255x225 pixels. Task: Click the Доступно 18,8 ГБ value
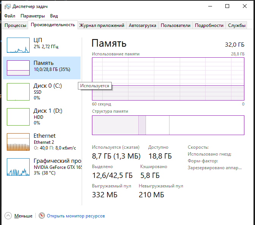(x=160, y=156)
